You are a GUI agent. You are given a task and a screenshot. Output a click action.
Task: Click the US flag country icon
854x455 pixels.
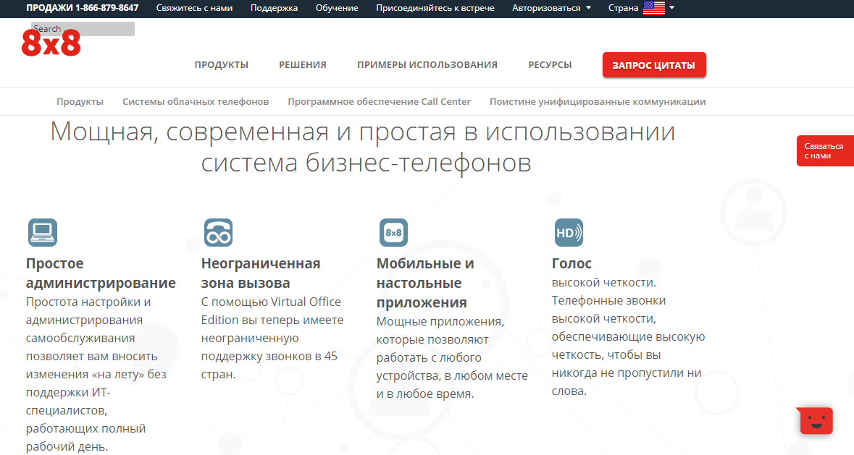[654, 8]
